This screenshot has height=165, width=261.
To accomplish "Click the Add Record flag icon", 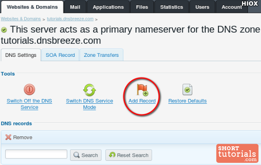I will (143, 90).
